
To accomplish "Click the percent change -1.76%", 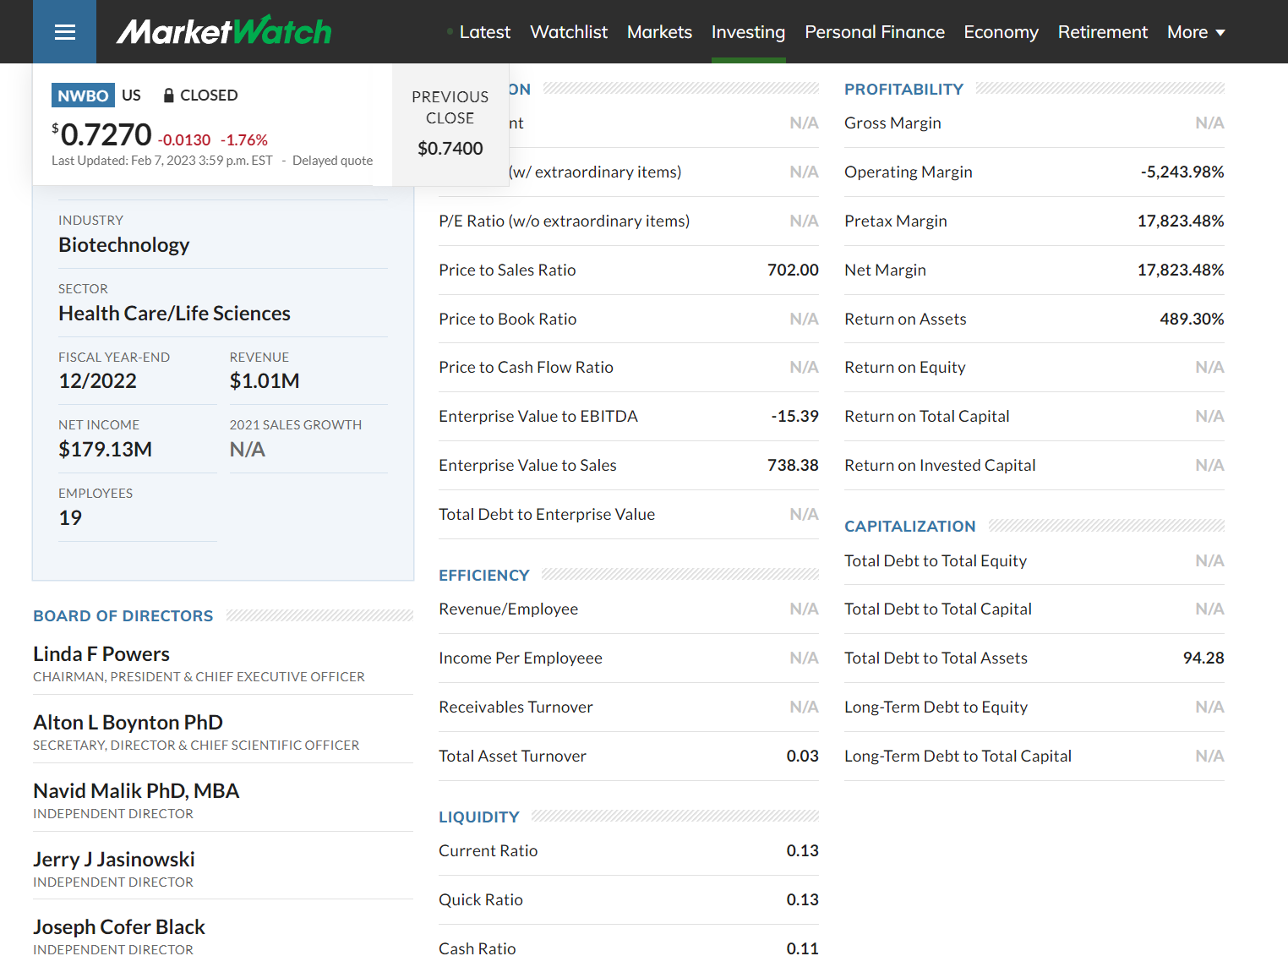I will pos(244,140).
